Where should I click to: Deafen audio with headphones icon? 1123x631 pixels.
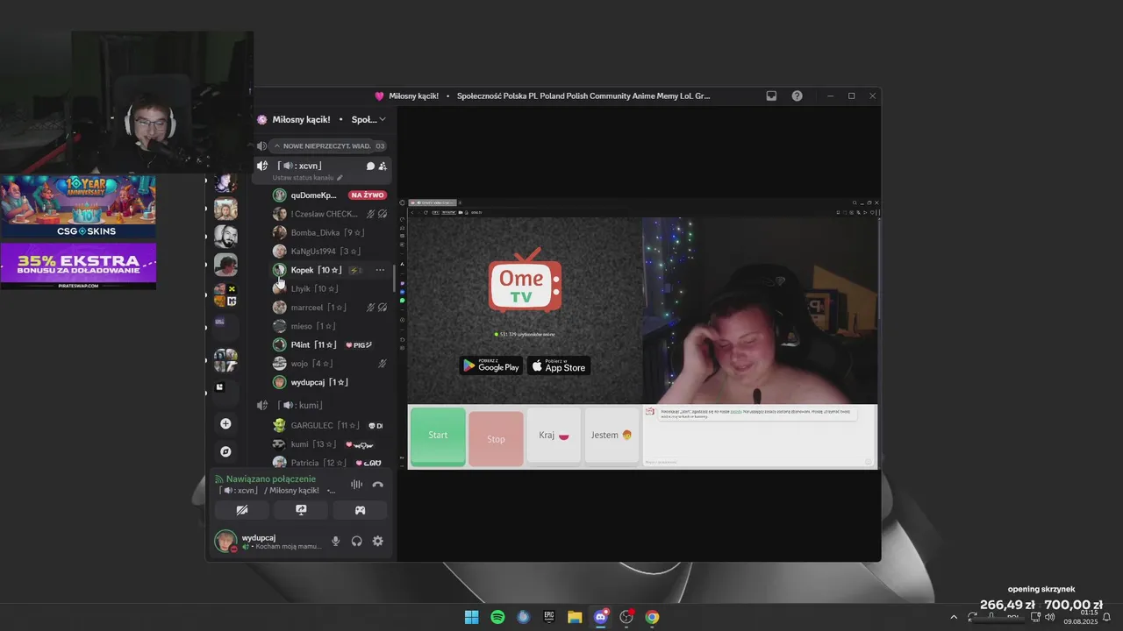[356, 542]
